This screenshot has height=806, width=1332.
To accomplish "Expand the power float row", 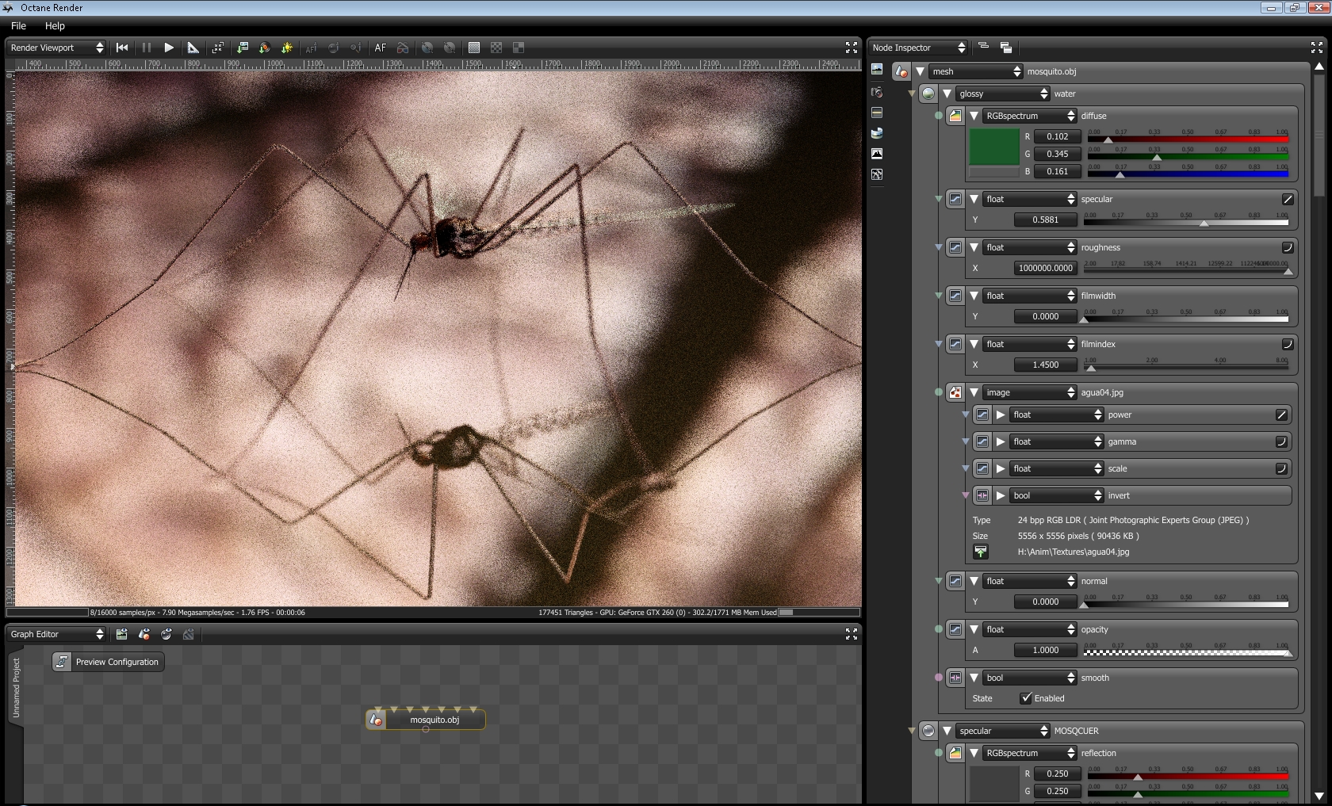I will [x=1001, y=414].
